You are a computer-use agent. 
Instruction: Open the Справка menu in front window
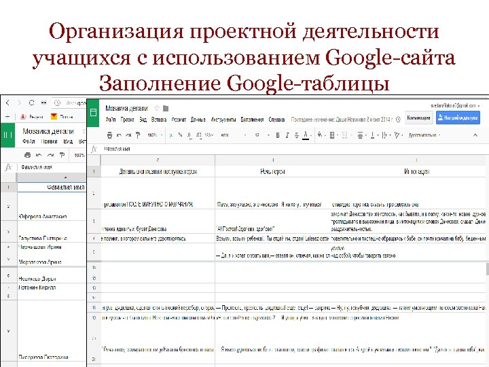pos(276,119)
